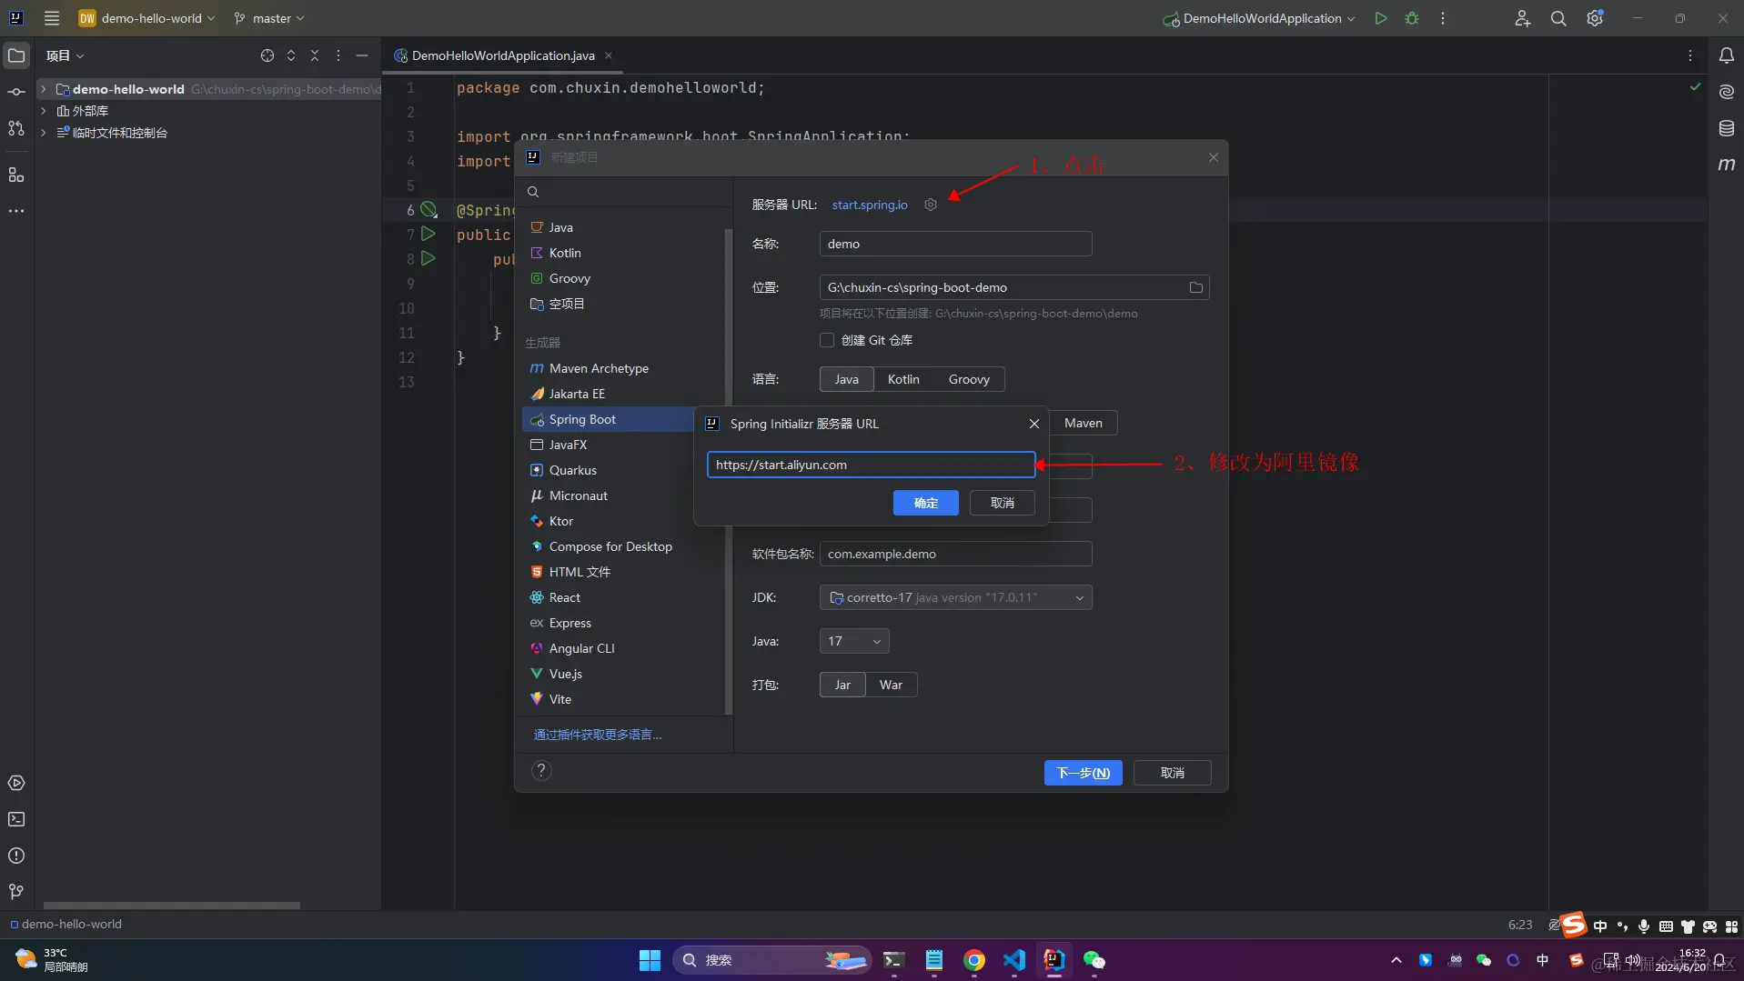Click 通过插件获取更多语言 link
The width and height of the screenshot is (1744, 981).
[x=598, y=735]
